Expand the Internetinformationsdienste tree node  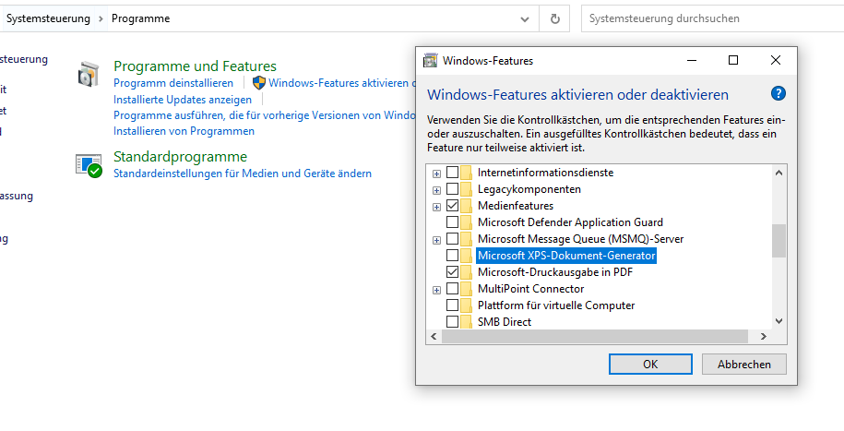pyautogui.click(x=436, y=174)
